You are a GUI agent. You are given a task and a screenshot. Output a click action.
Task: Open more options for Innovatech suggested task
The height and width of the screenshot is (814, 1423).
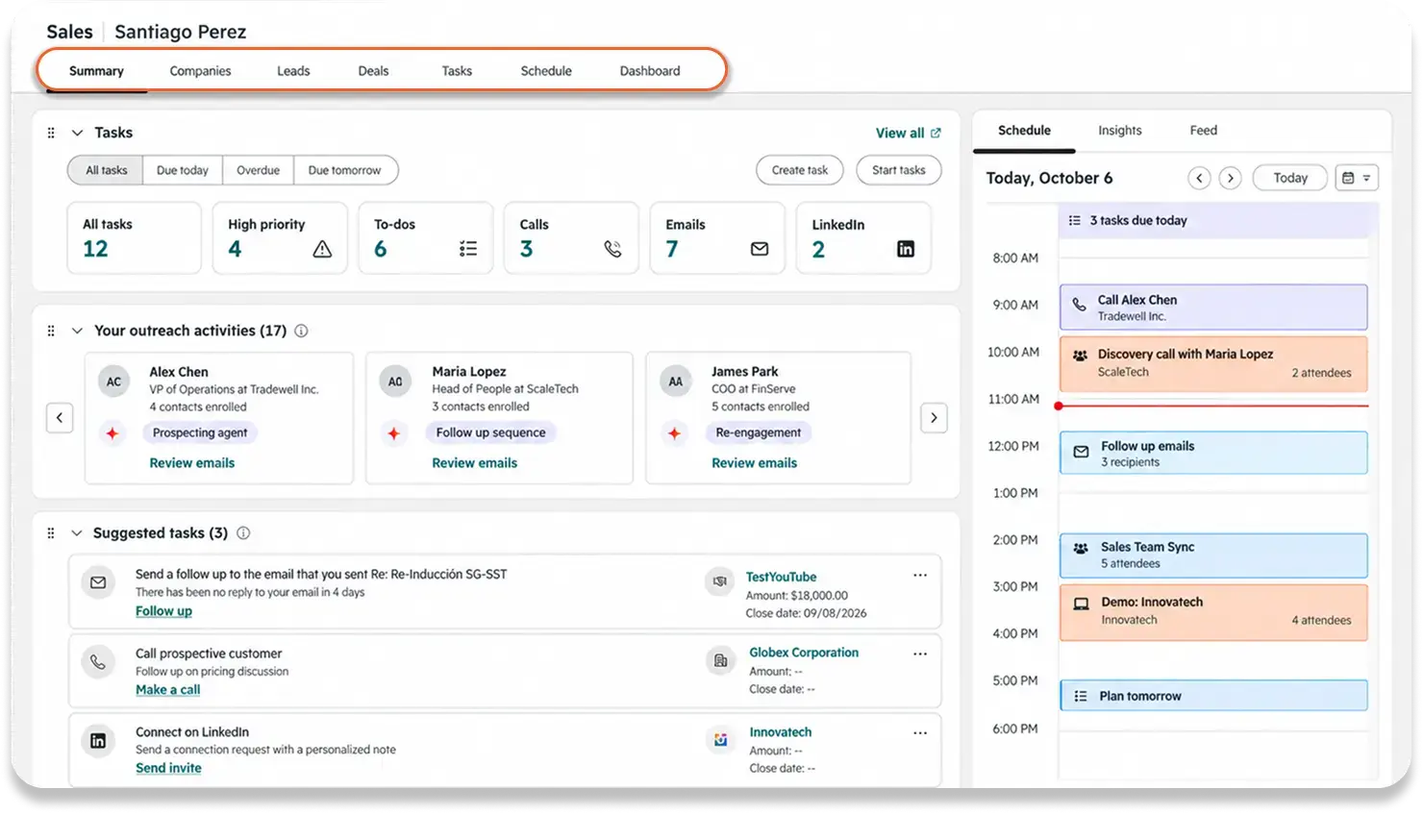tap(920, 732)
